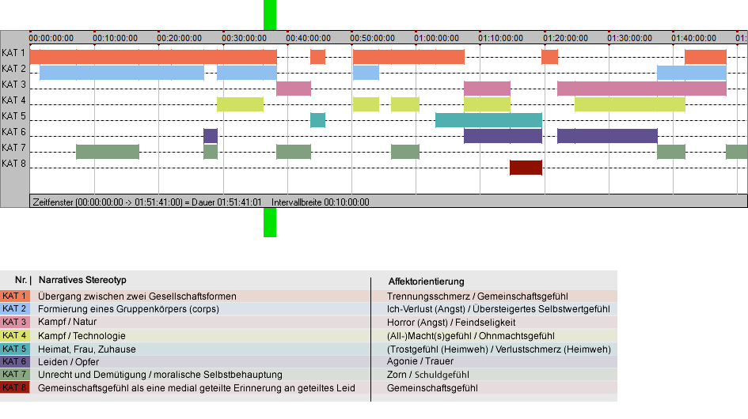This screenshot has width=748, height=419.
Task: Click the purple KAT 6 legend swatch
Action: click(15, 362)
